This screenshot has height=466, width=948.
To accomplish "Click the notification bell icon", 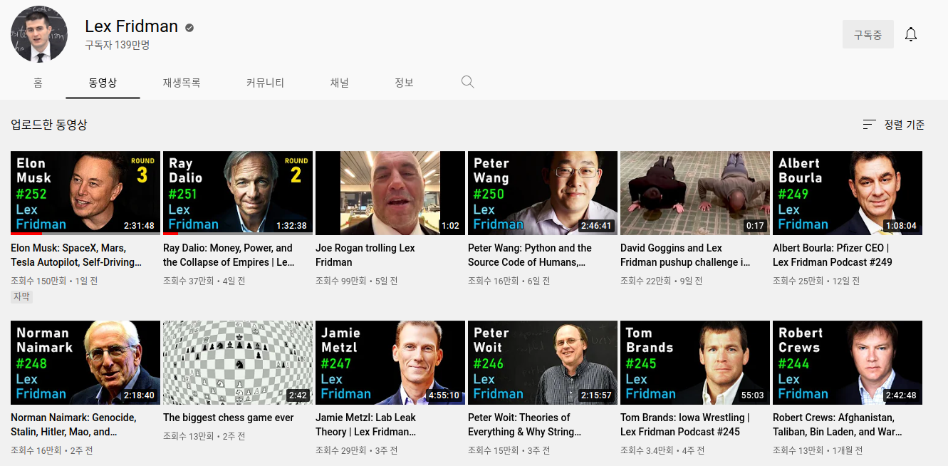I will (911, 34).
